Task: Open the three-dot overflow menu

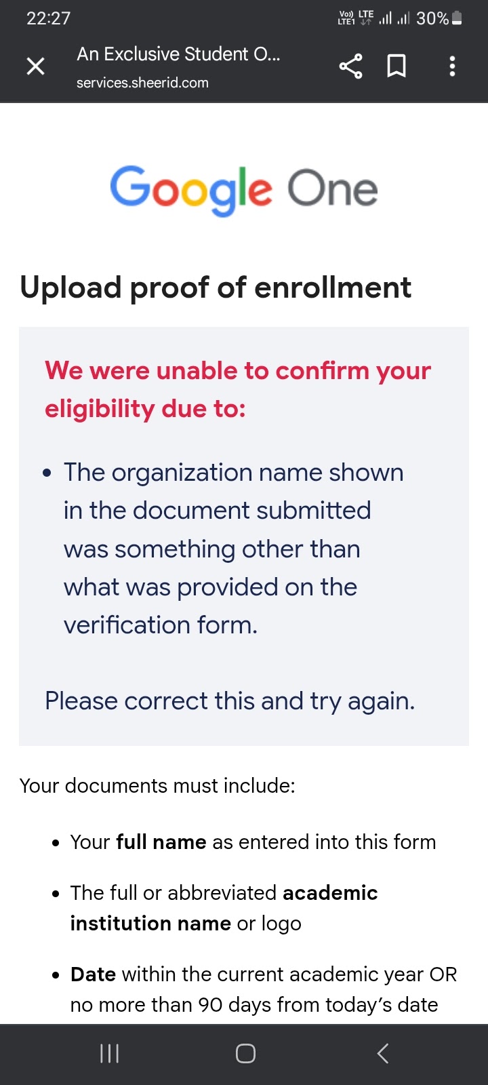Action: (452, 66)
